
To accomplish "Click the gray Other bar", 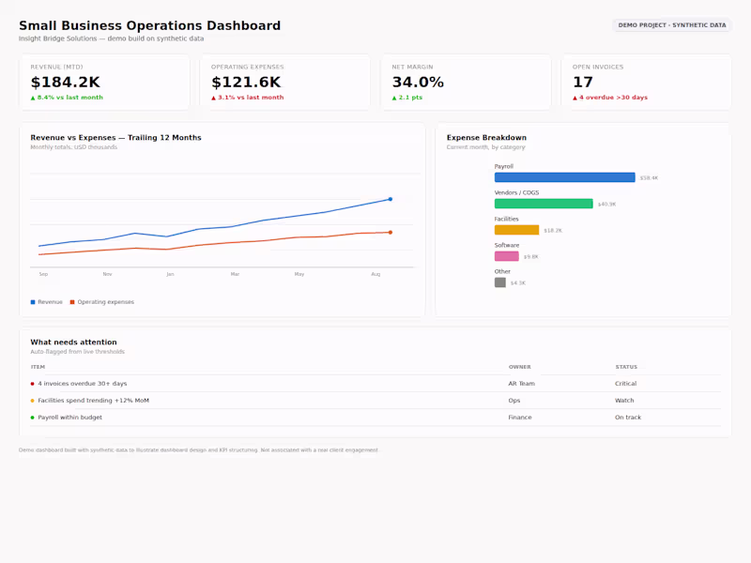I will [500, 283].
